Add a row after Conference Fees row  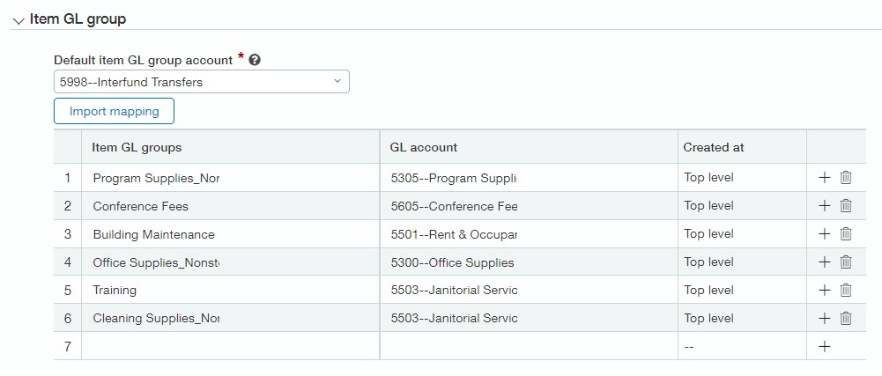tap(825, 205)
